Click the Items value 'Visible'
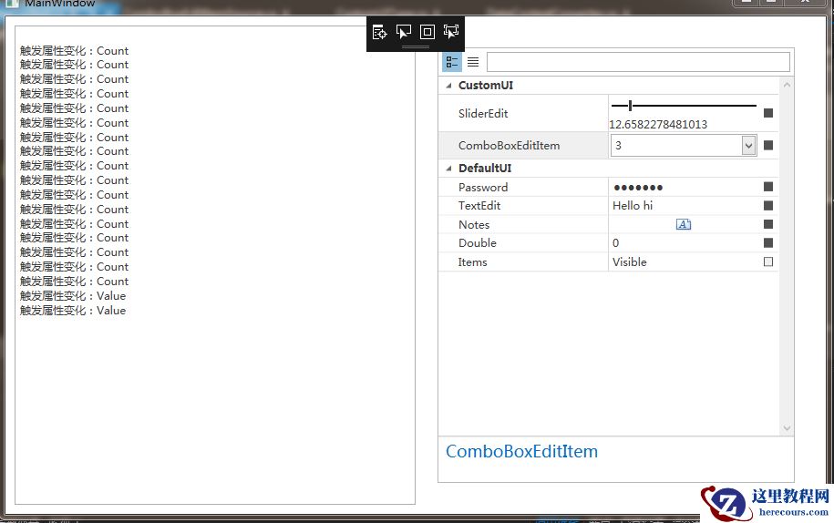This screenshot has height=523, width=834. (629, 262)
